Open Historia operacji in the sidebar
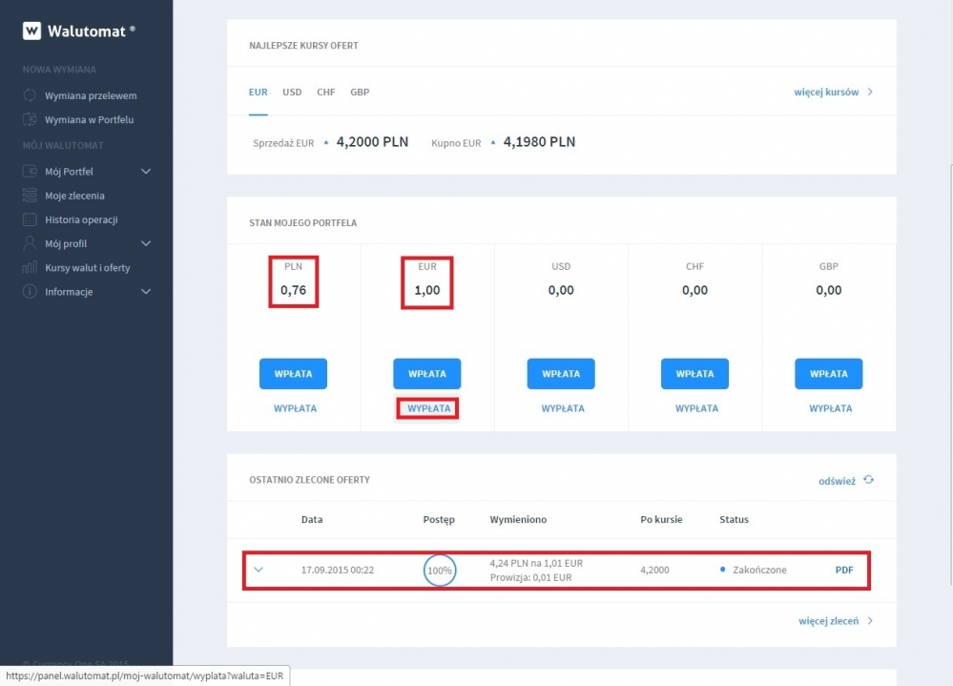The width and height of the screenshot is (953, 686). [x=81, y=219]
